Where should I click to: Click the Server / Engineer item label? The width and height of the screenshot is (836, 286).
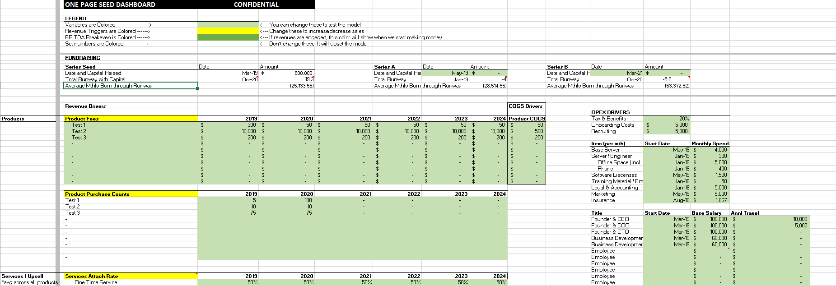click(x=612, y=156)
